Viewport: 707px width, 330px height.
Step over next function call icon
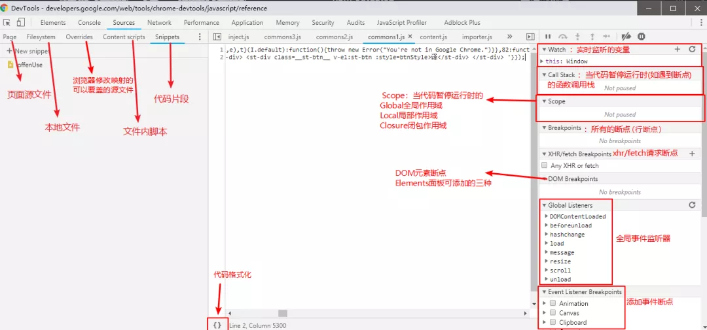(x=562, y=37)
